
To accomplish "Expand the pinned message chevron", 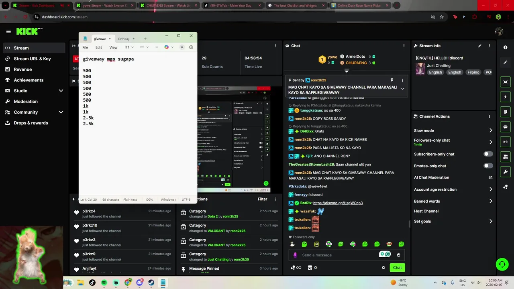I will click(x=402, y=89).
